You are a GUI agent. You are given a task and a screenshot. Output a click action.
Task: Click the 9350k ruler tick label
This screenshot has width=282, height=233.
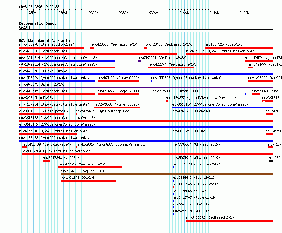click(33, 13)
